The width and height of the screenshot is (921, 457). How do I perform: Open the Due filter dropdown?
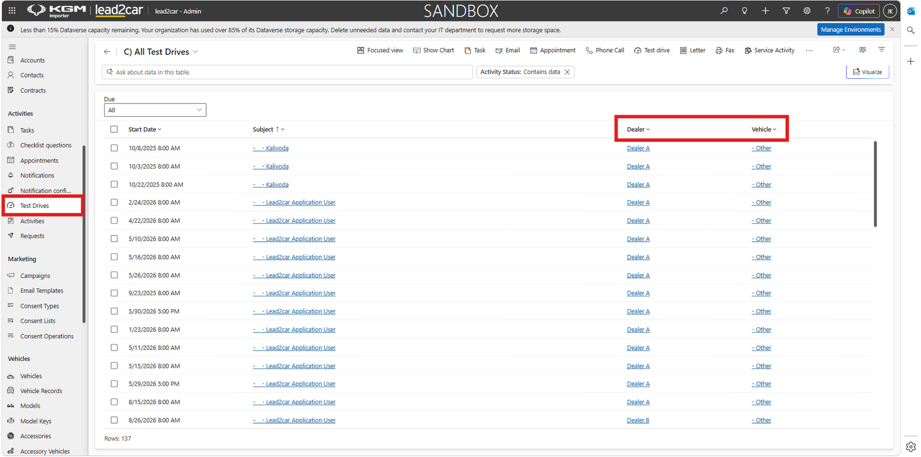click(155, 110)
